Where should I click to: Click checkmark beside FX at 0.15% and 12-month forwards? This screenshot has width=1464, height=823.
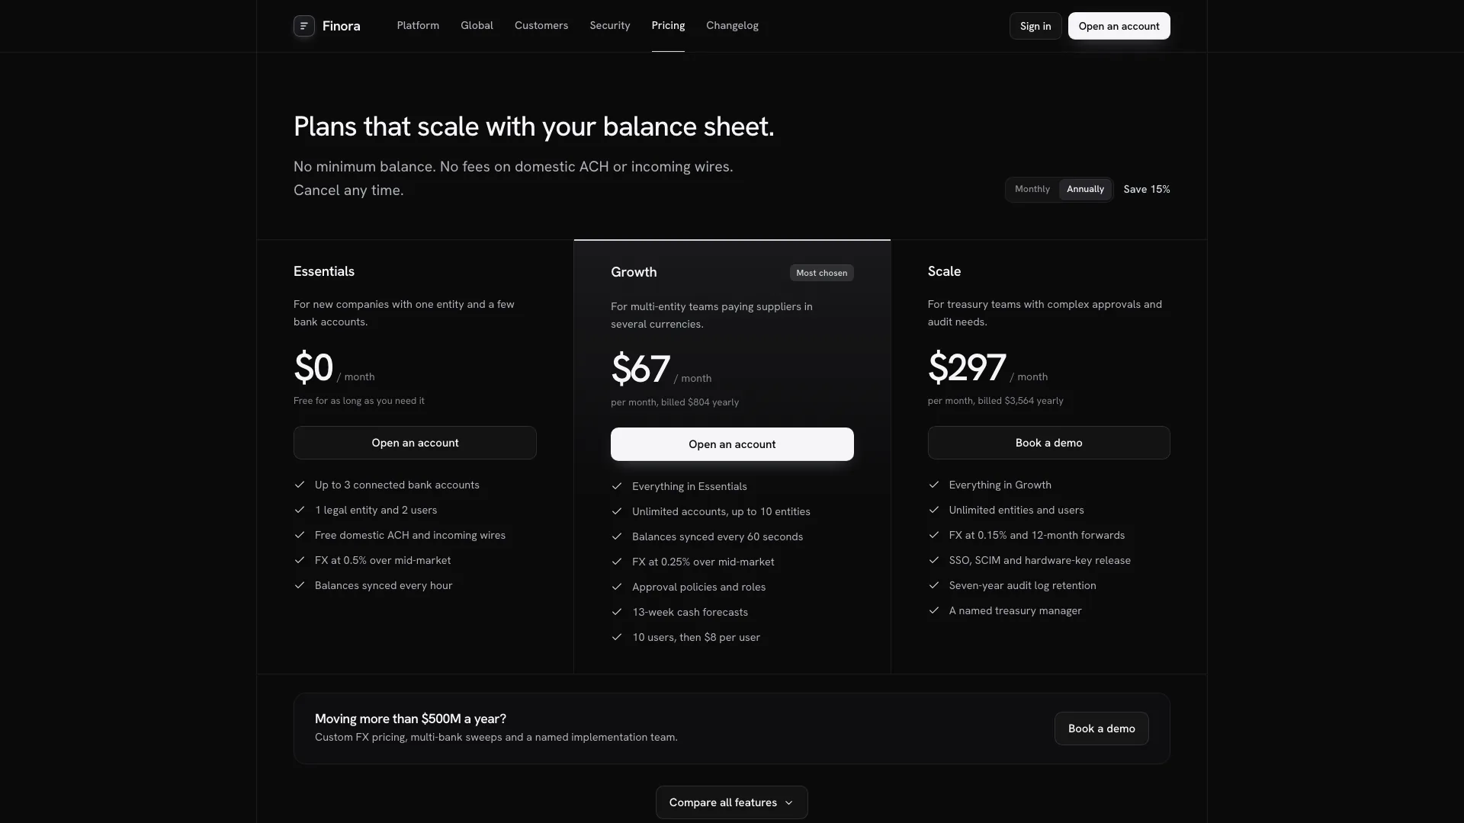934,535
